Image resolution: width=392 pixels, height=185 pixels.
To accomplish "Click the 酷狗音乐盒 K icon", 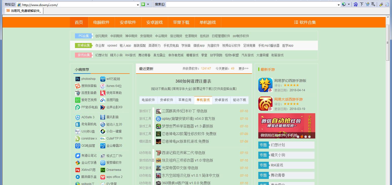I will (x=78, y=177).
